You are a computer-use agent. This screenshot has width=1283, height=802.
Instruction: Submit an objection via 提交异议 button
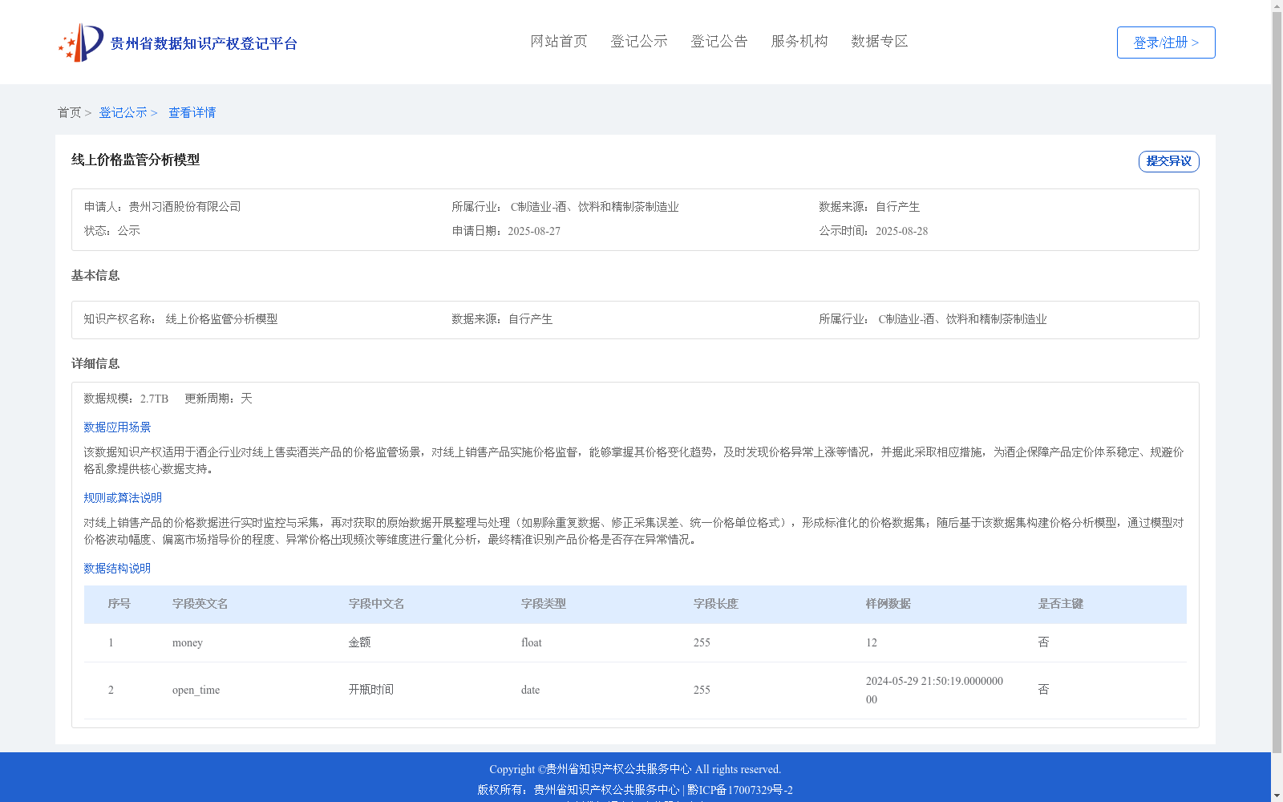[1169, 161]
